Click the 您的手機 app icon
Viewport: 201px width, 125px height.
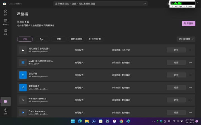coord(23,75)
